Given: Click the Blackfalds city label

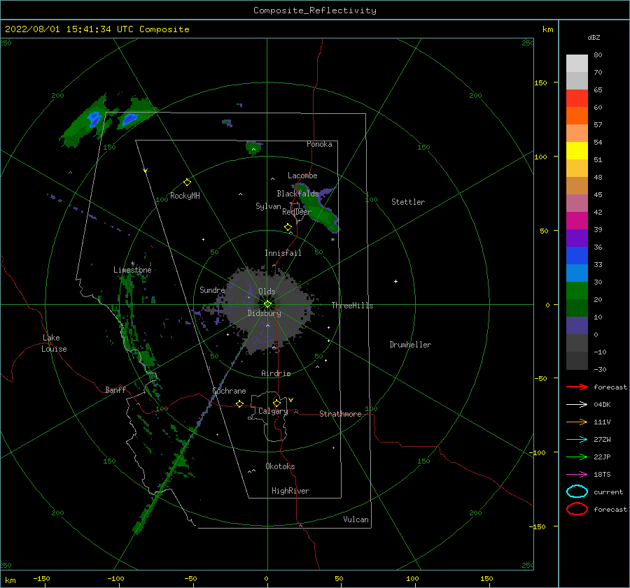Looking at the screenshot, I should click(297, 194).
